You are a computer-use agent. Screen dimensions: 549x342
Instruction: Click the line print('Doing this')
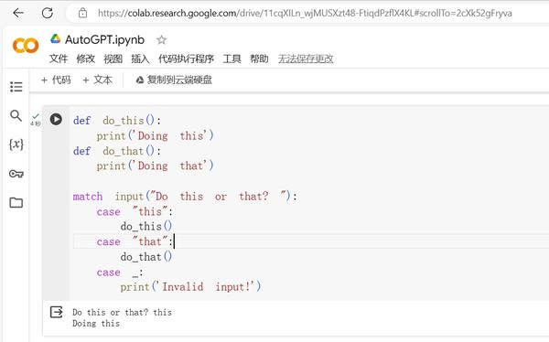pos(156,136)
